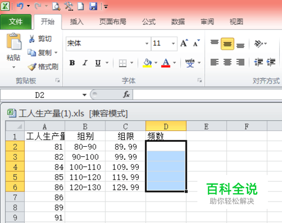
Task: Open the font size 11 dropdown
Action: pos(173,43)
